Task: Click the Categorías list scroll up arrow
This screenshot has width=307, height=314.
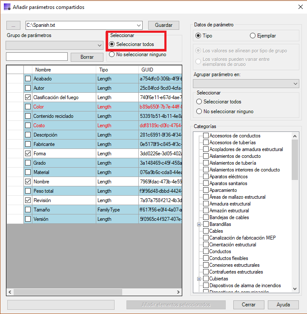Action: (x=295, y=136)
